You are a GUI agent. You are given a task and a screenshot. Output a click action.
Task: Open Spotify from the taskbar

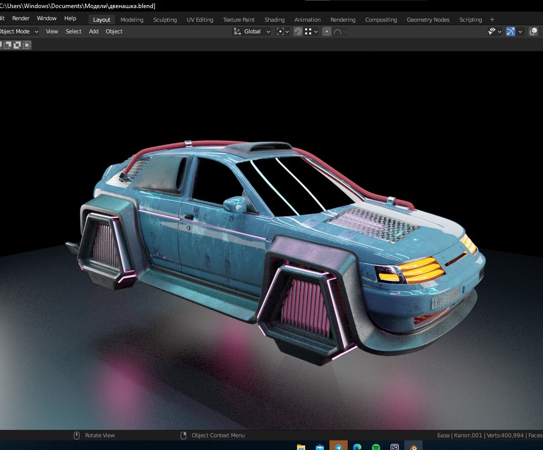point(375,446)
